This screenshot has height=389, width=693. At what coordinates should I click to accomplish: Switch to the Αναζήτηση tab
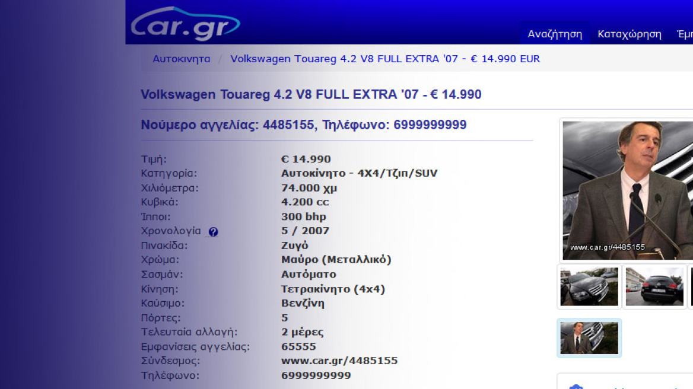click(x=554, y=33)
